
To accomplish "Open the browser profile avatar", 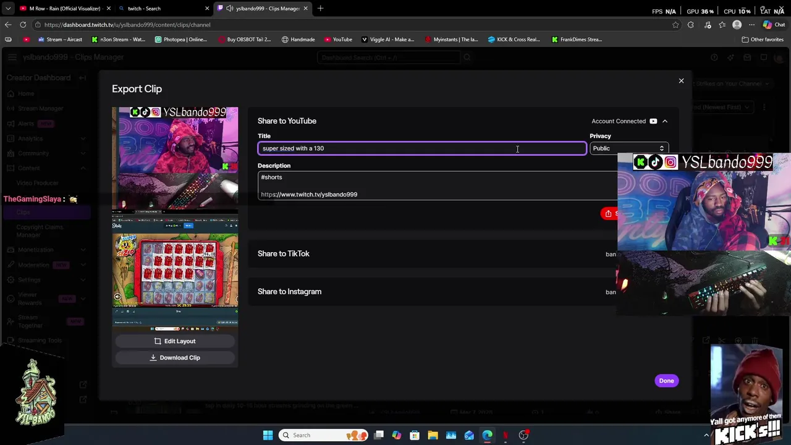I will (737, 25).
